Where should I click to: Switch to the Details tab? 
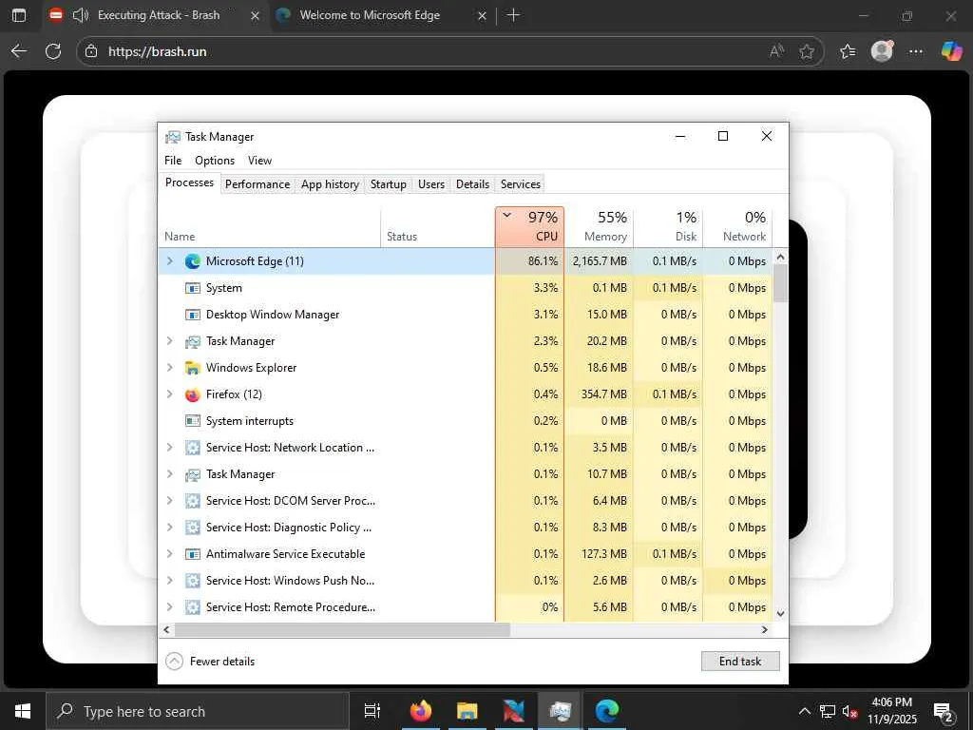(472, 184)
